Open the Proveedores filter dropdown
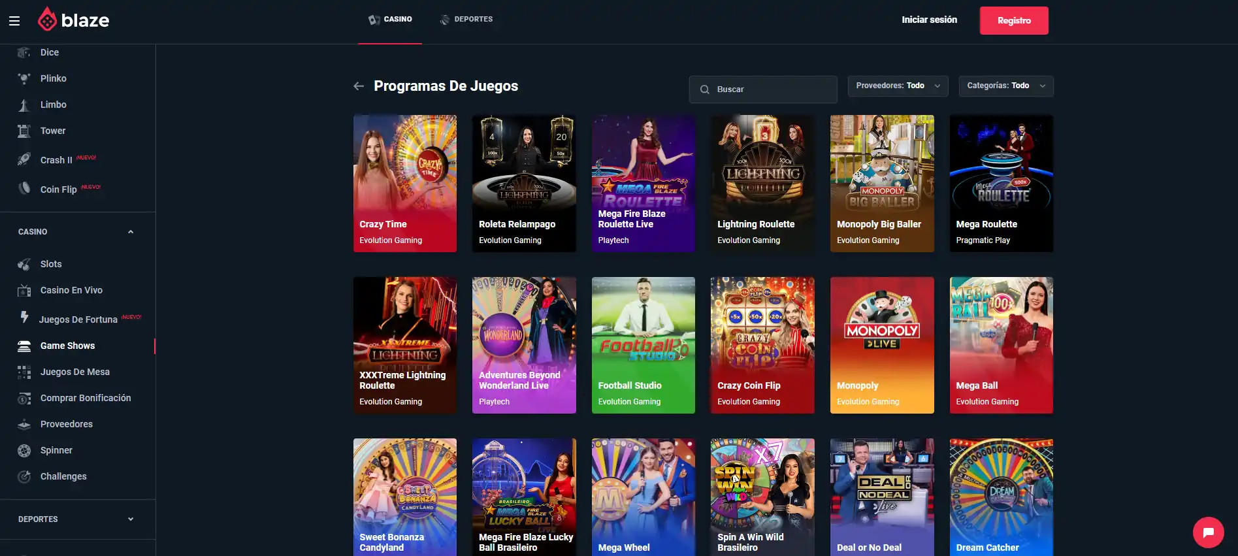1238x556 pixels. (898, 86)
